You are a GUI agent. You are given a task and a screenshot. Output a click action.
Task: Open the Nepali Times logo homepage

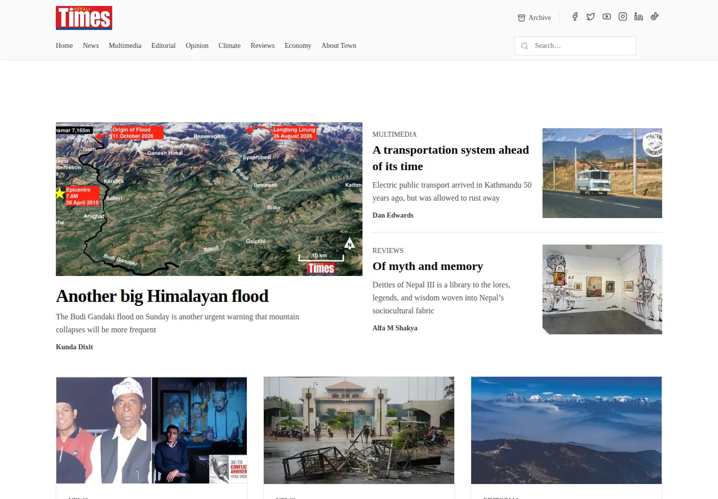[x=84, y=18]
